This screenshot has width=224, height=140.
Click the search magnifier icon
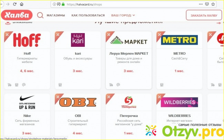[40, 15]
